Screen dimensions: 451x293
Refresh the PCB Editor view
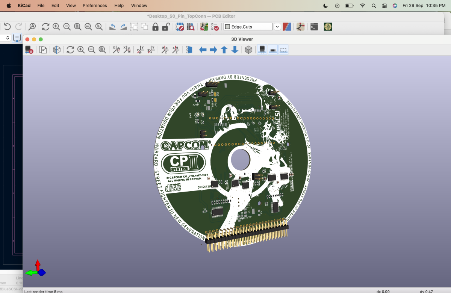[45, 27]
